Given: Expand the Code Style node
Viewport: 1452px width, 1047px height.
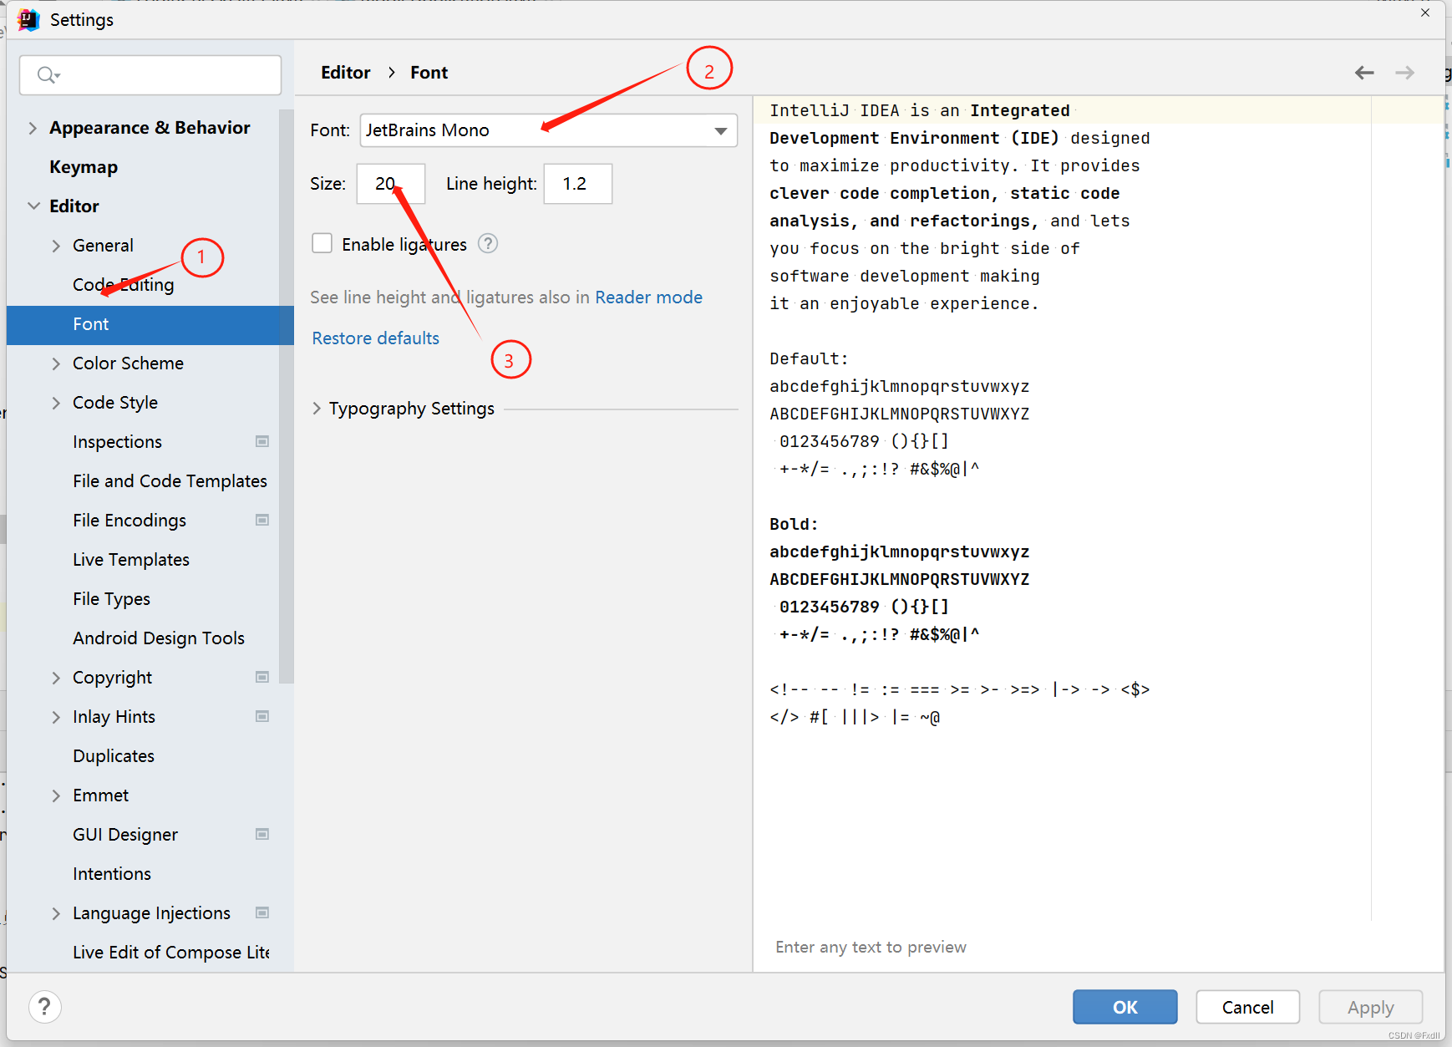Looking at the screenshot, I should click(56, 403).
